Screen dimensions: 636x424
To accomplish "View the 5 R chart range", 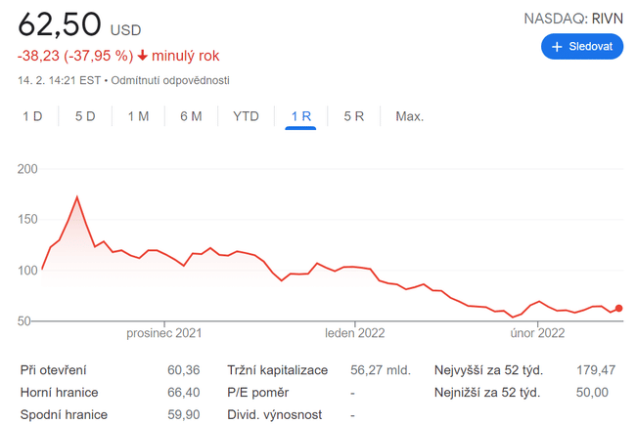I will pos(353,116).
